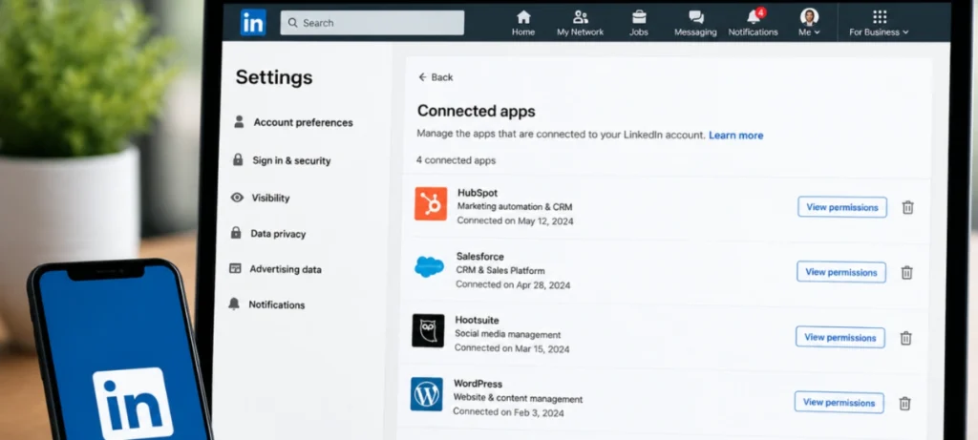Image resolution: width=978 pixels, height=440 pixels.
Task: Click the Hootsuite app name
Action: [x=477, y=320]
